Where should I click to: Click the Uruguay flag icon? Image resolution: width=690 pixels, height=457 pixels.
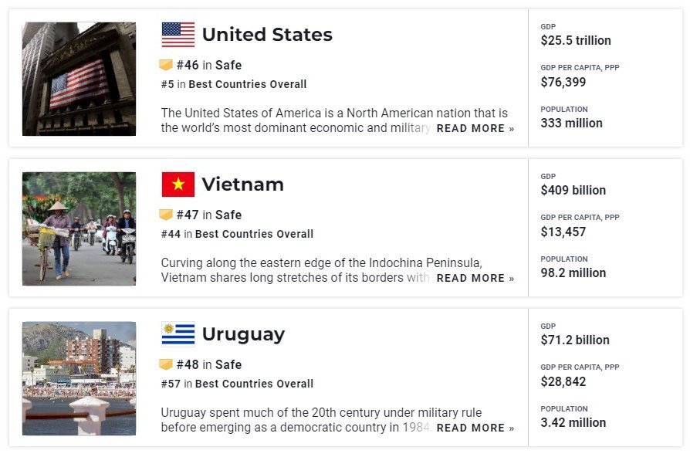point(178,334)
